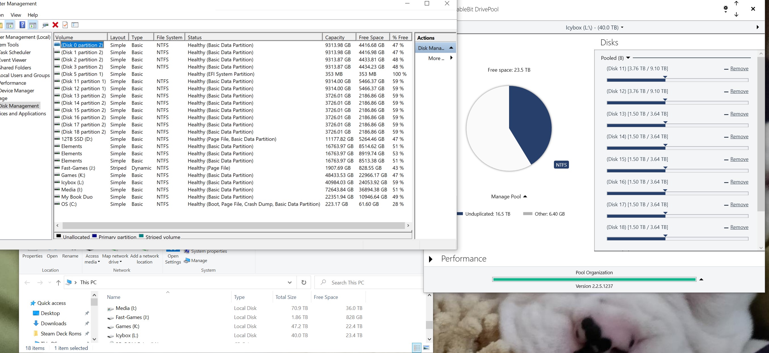The width and height of the screenshot is (769, 353).
Task: Collapse the Pooled (8) disks group
Action: (628, 58)
